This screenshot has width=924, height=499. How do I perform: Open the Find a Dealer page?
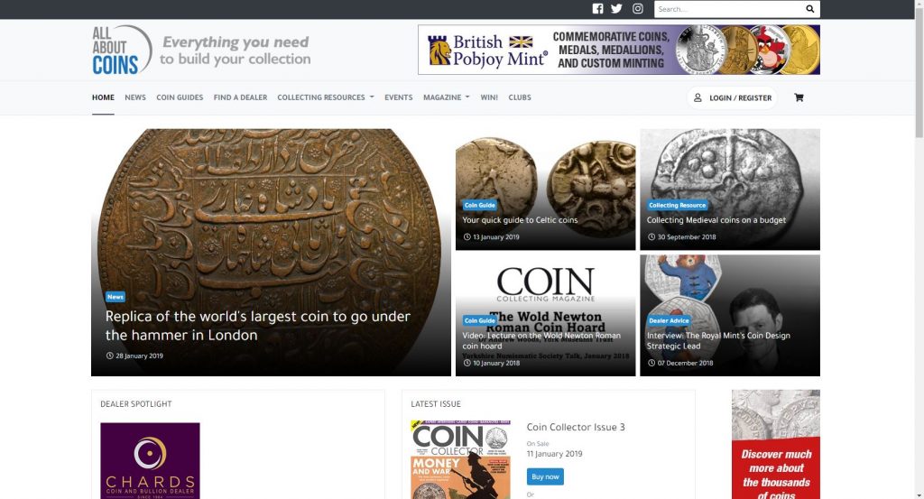coord(240,97)
